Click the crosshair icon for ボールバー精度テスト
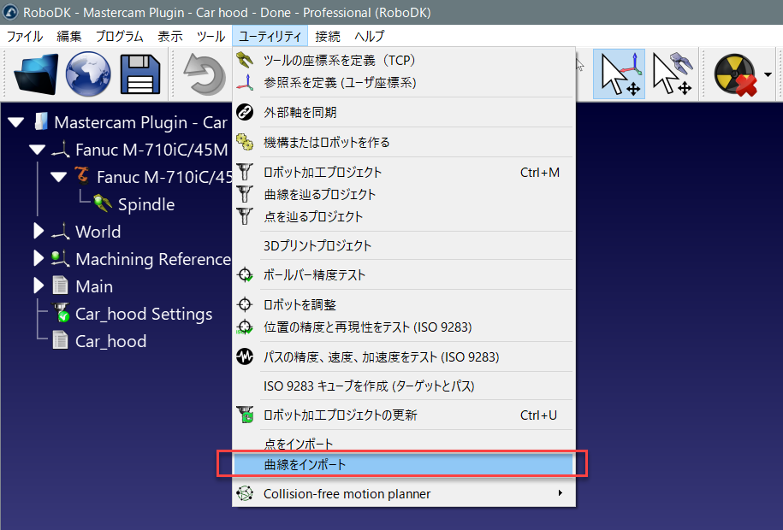Screen dimensions: 783x530 tap(245, 275)
